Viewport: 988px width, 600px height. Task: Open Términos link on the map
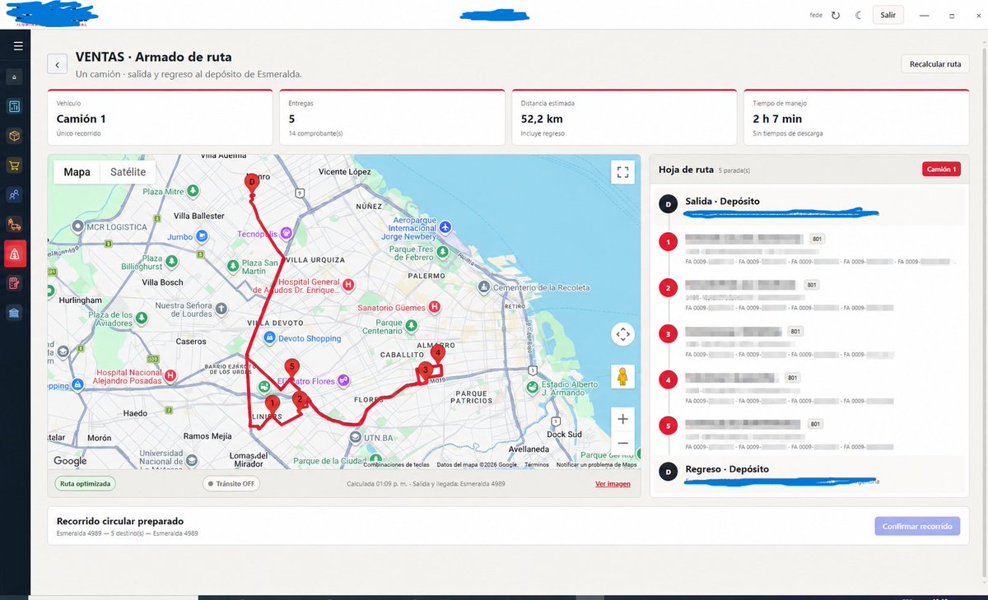pyautogui.click(x=537, y=465)
